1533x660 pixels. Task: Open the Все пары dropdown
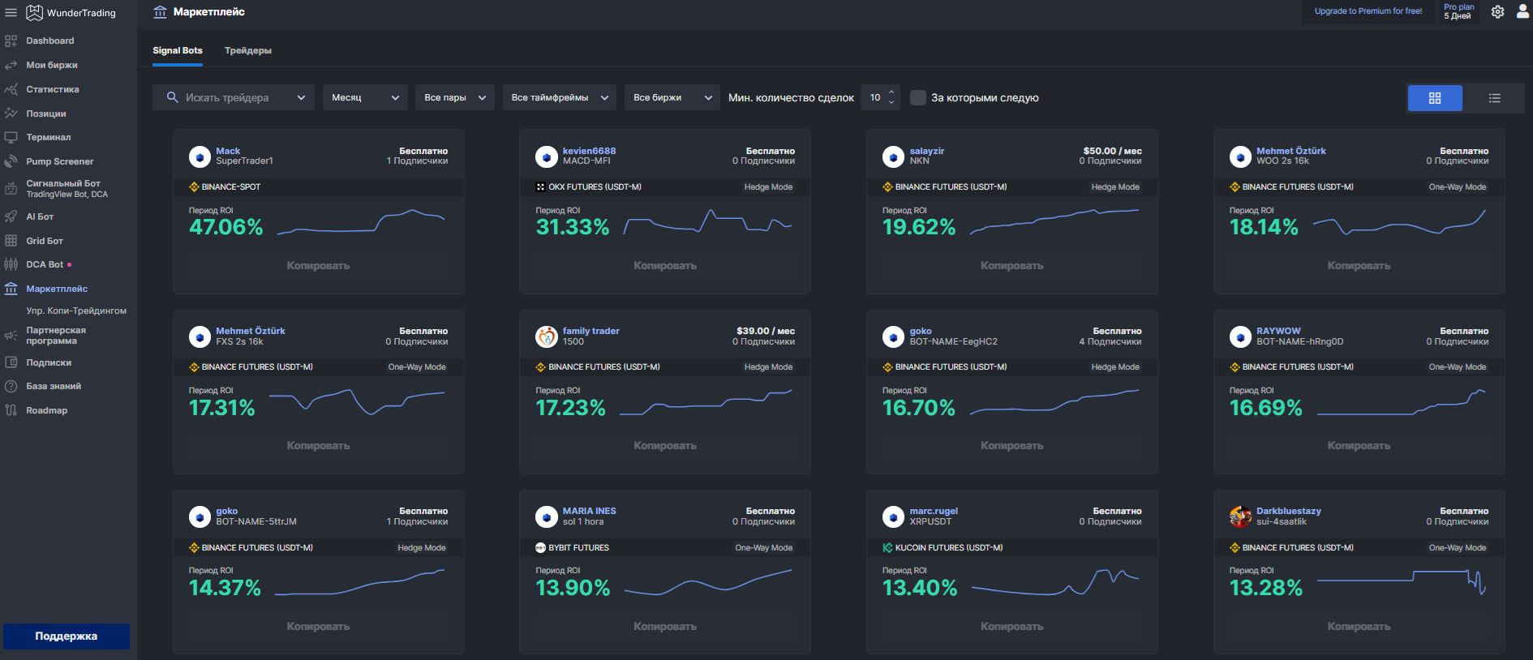[x=455, y=97]
